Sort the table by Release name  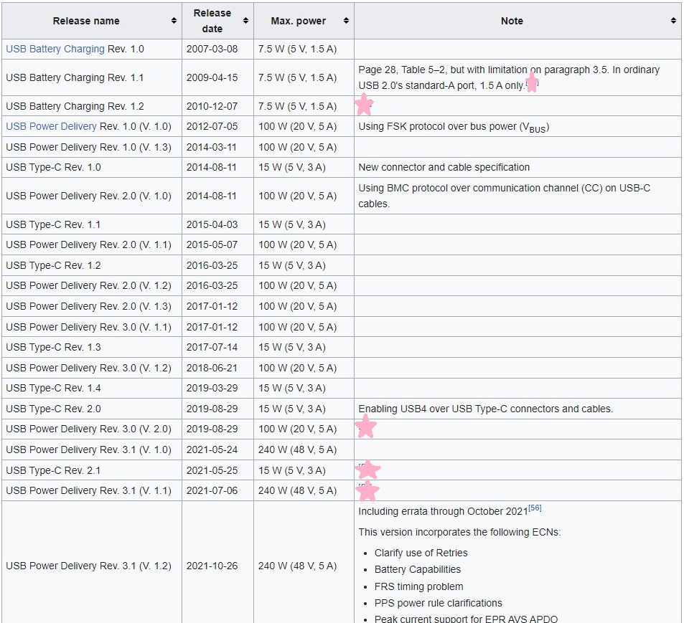[174, 21]
